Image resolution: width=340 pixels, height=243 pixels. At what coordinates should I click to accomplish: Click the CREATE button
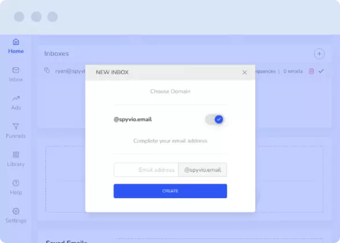pyautogui.click(x=170, y=191)
